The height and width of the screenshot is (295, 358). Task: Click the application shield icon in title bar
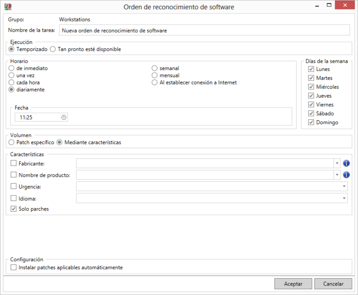coord(8,6)
